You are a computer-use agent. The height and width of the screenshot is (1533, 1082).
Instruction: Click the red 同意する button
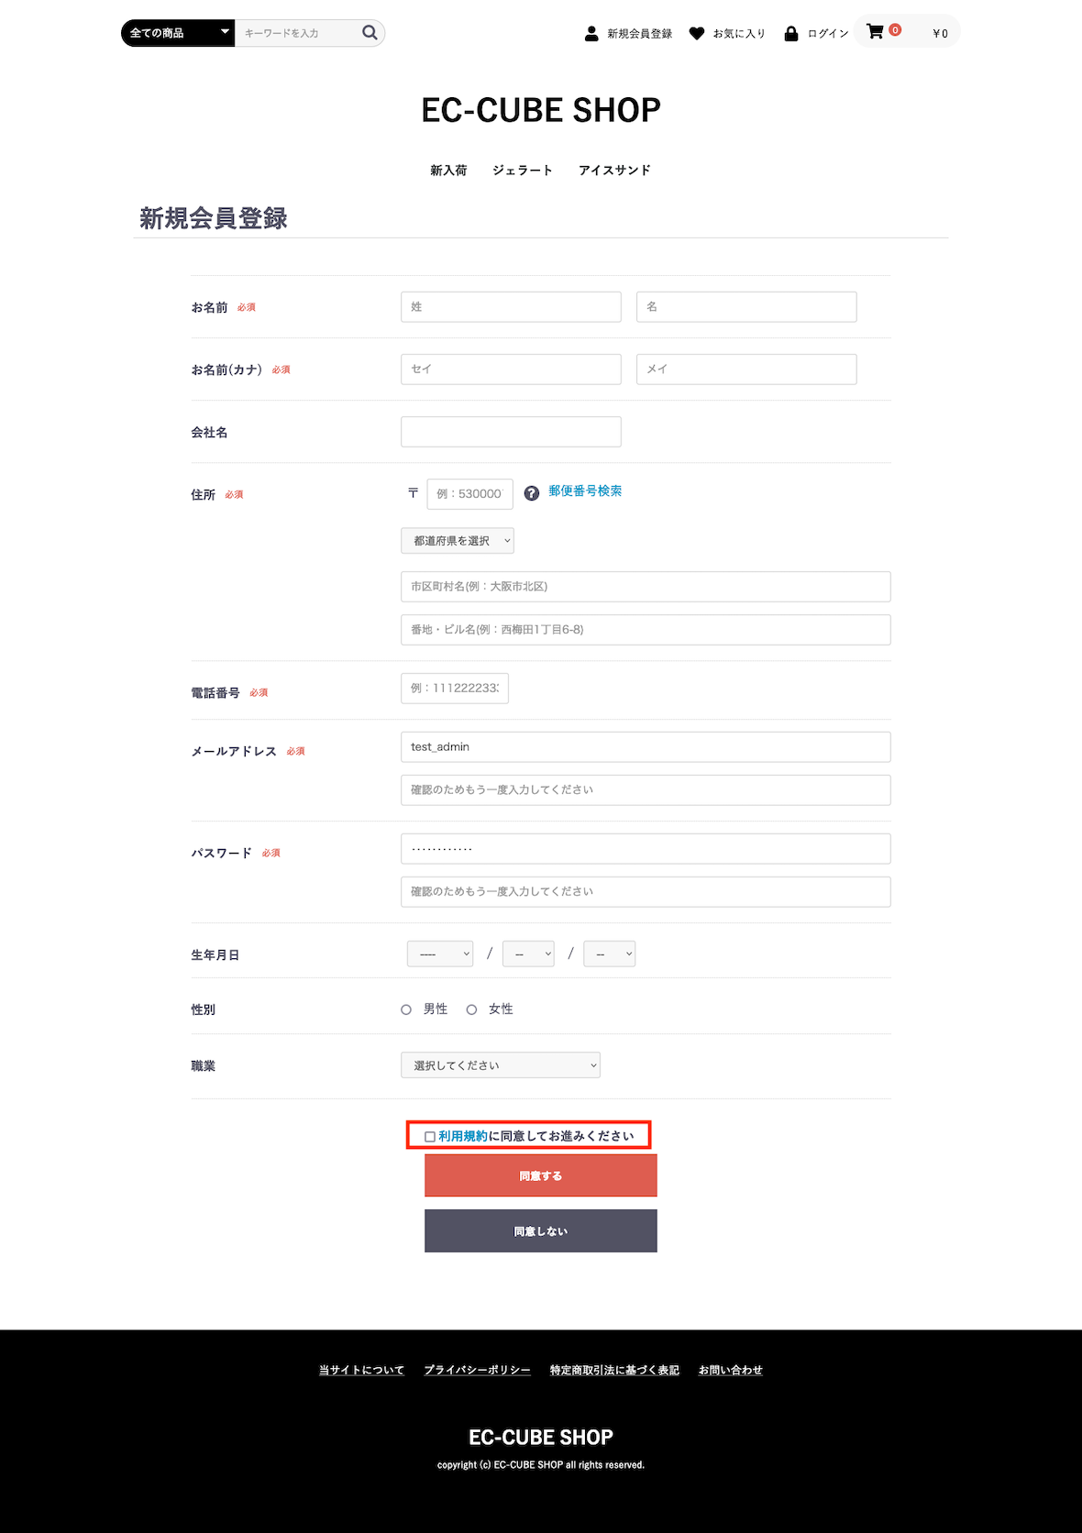[541, 1175]
